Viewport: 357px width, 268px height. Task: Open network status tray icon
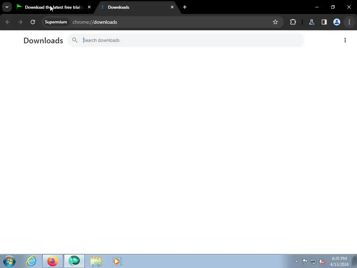click(x=313, y=261)
